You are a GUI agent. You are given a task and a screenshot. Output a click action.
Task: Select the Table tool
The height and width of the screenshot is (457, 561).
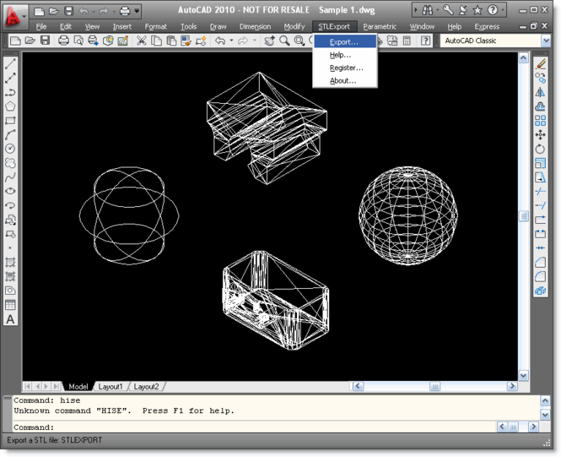coord(10,305)
